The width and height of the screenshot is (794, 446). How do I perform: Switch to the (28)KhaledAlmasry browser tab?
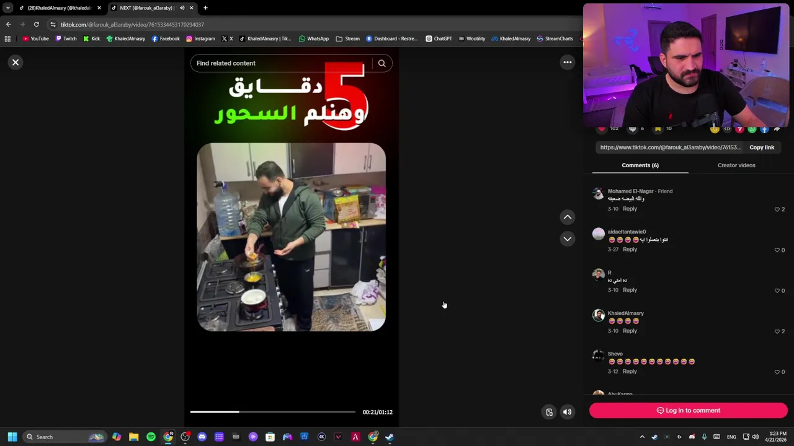tap(59, 8)
